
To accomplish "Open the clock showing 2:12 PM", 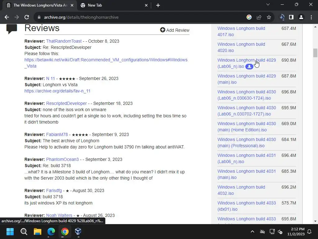I will point(296,232).
